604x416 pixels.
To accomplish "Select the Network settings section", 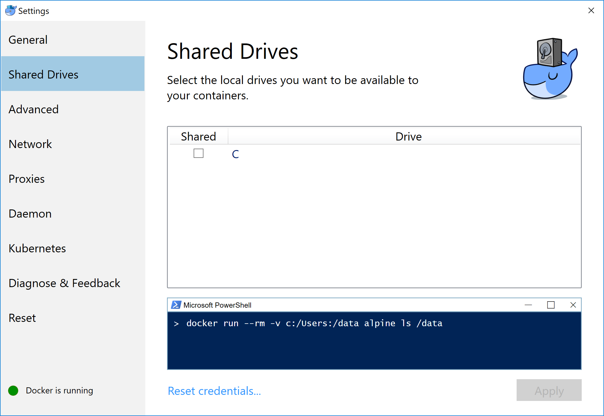I will [30, 144].
